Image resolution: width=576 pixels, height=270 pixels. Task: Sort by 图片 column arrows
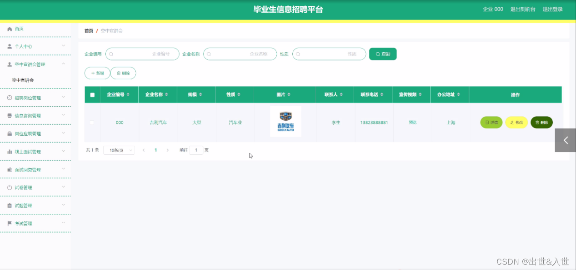tap(289, 95)
